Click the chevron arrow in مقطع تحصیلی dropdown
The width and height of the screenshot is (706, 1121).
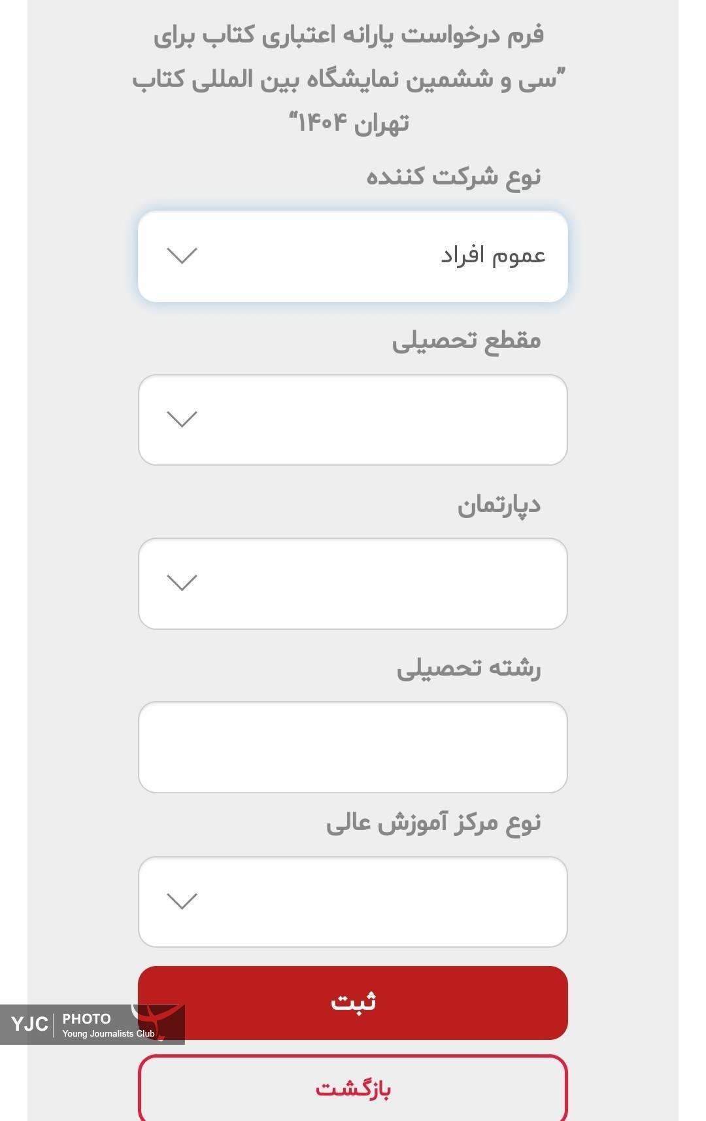click(182, 419)
